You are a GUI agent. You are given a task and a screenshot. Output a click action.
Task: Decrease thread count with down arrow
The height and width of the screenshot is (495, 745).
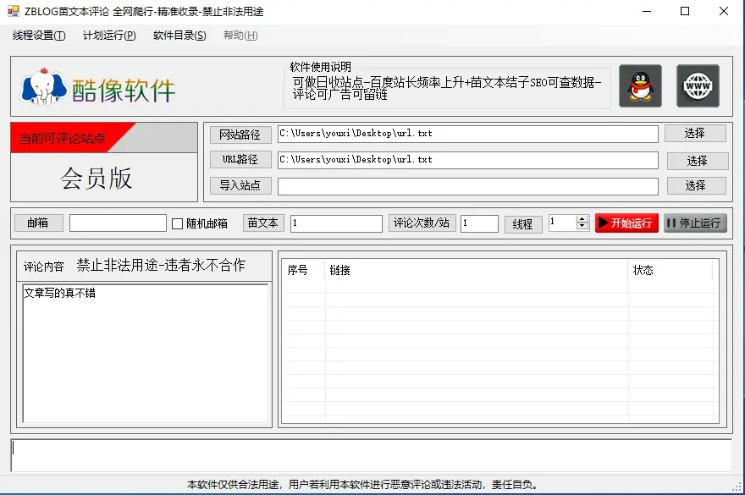click(x=582, y=226)
